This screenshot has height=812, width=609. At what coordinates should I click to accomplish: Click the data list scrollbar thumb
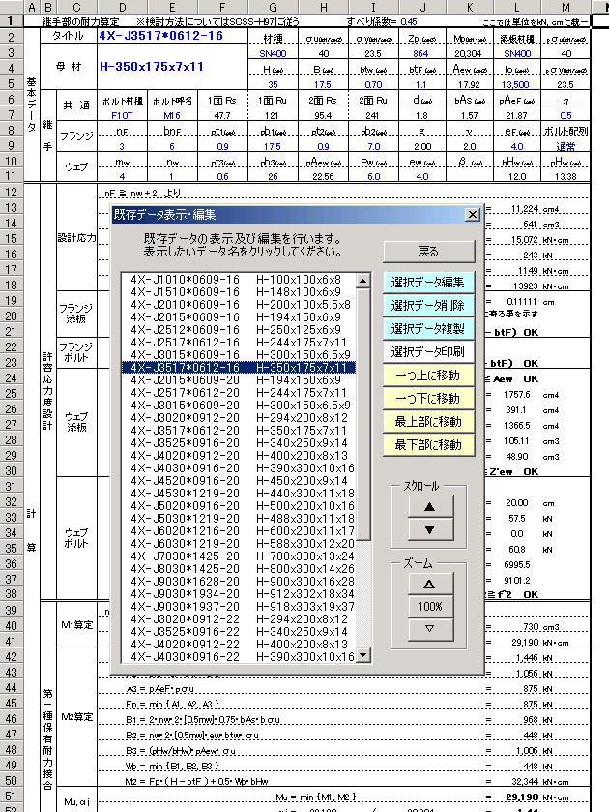(363, 414)
